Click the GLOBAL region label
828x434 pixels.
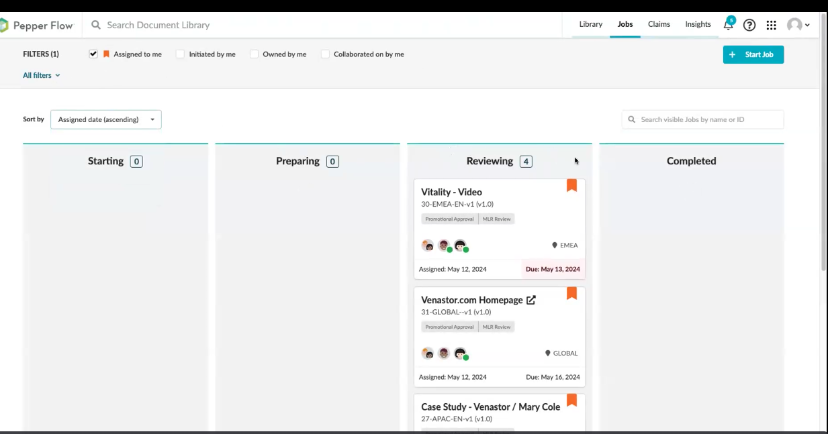coord(565,354)
